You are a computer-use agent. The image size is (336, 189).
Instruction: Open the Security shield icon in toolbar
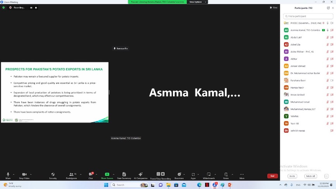pyautogui.click(x=53, y=174)
